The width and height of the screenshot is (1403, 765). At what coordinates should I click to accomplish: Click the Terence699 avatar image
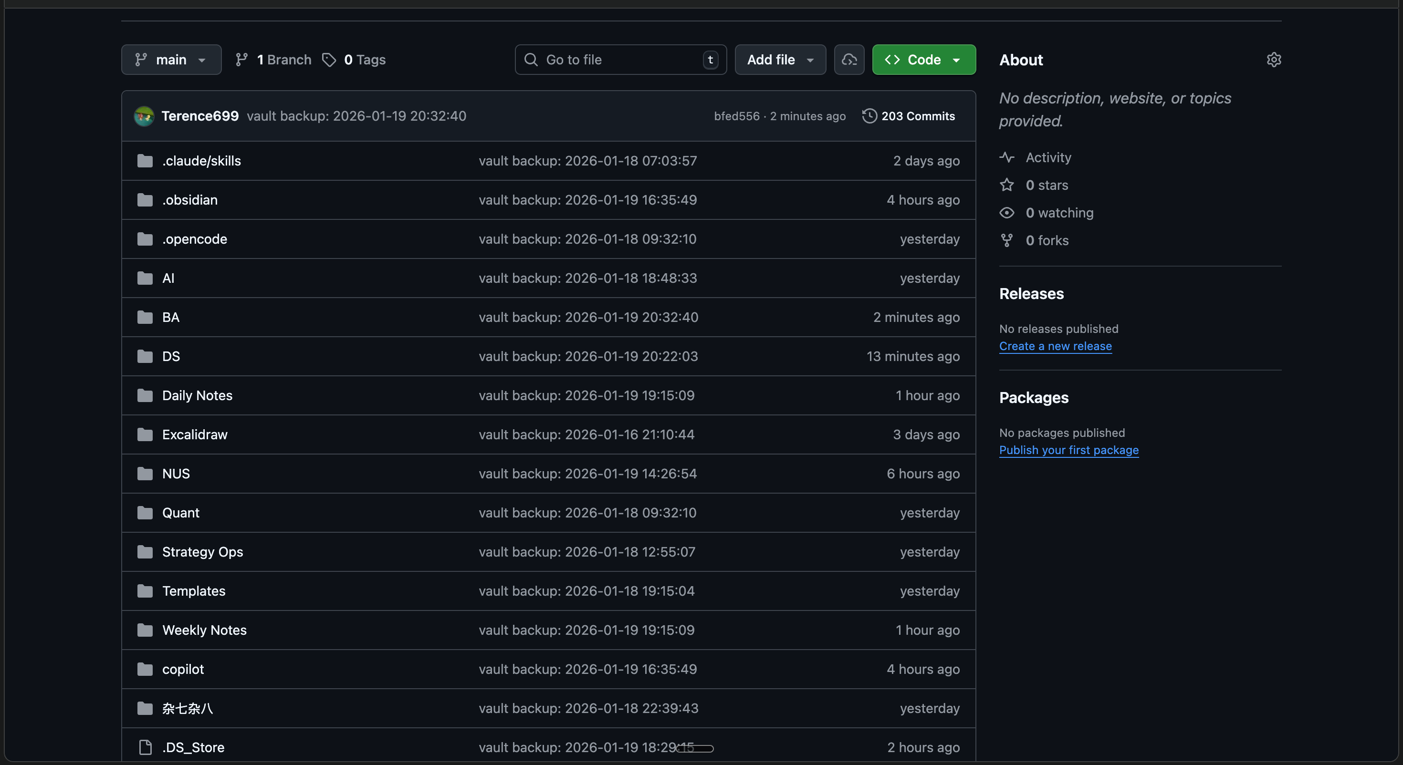coord(144,116)
